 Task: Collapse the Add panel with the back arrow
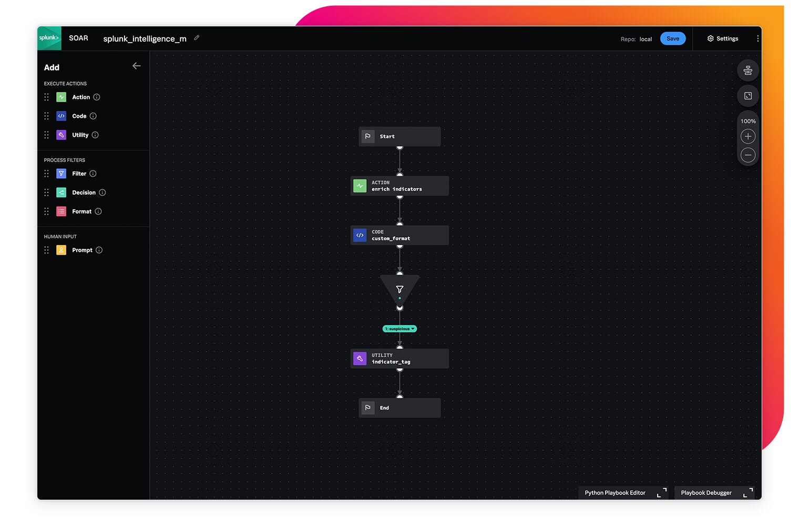tap(137, 66)
